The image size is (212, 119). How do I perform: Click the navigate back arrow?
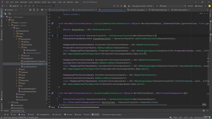(x=3, y=6)
